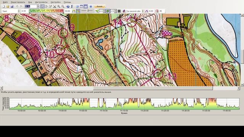Open the zoom percentage dropdown arrow
The image size is (244, 137).
click(38, 6)
